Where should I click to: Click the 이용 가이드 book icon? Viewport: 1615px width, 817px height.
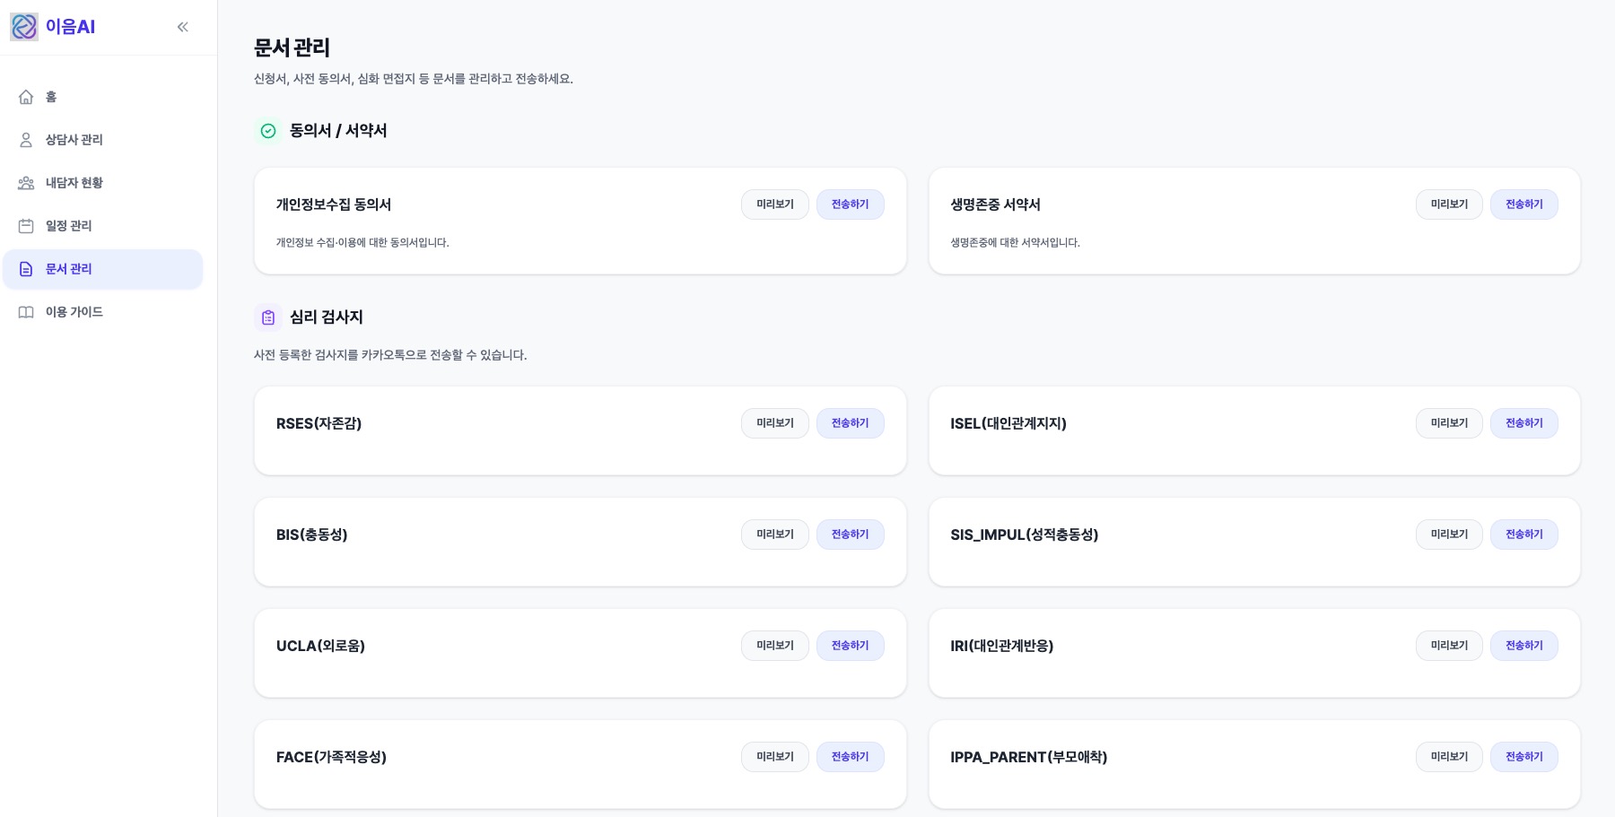point(26,312)
